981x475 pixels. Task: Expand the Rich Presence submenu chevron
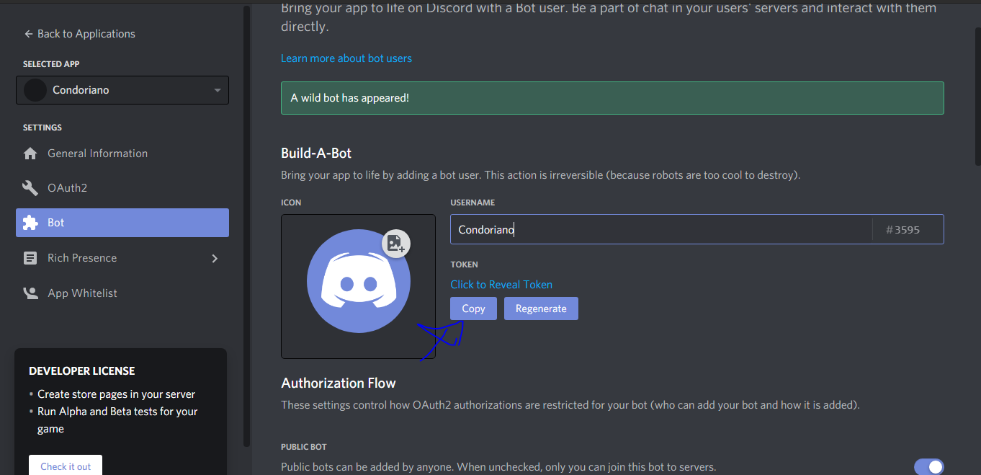pyautogui.click(x=215, y=258)
